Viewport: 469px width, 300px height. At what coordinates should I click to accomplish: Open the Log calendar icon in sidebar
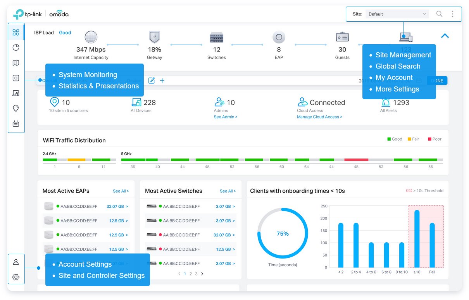[16, 124]
